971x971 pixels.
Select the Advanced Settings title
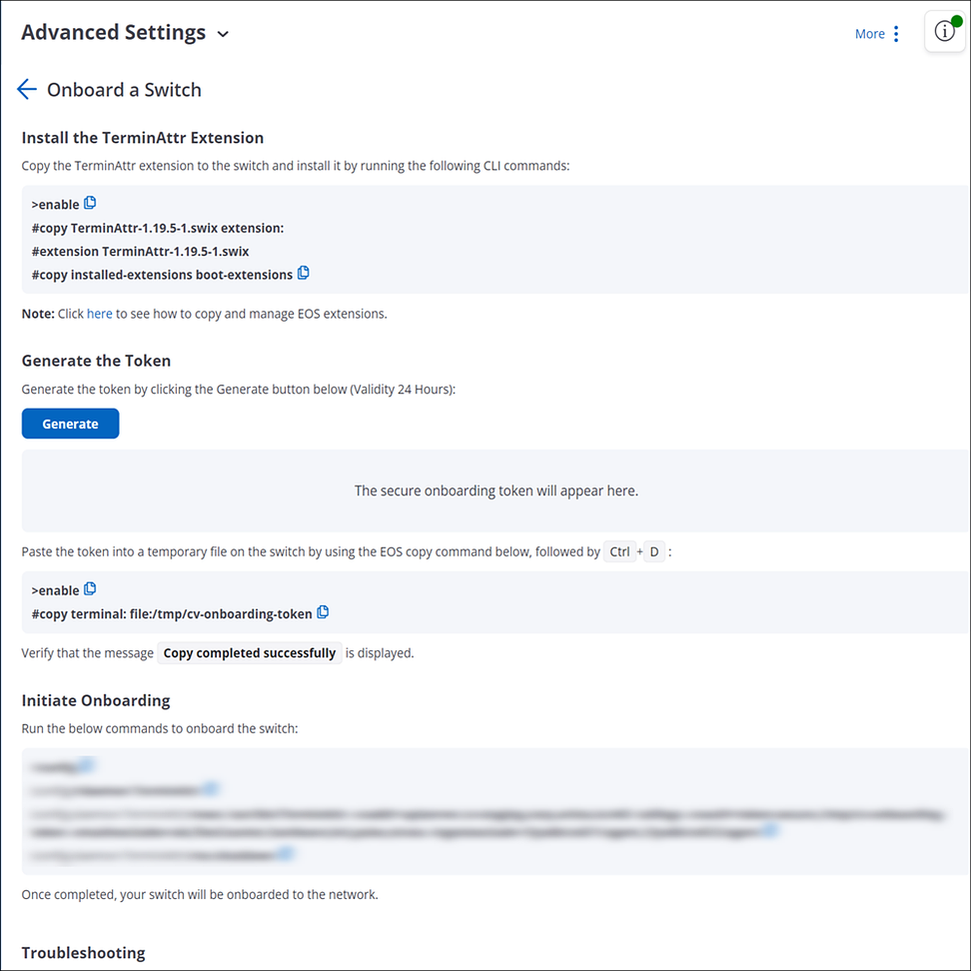point(113,32)
